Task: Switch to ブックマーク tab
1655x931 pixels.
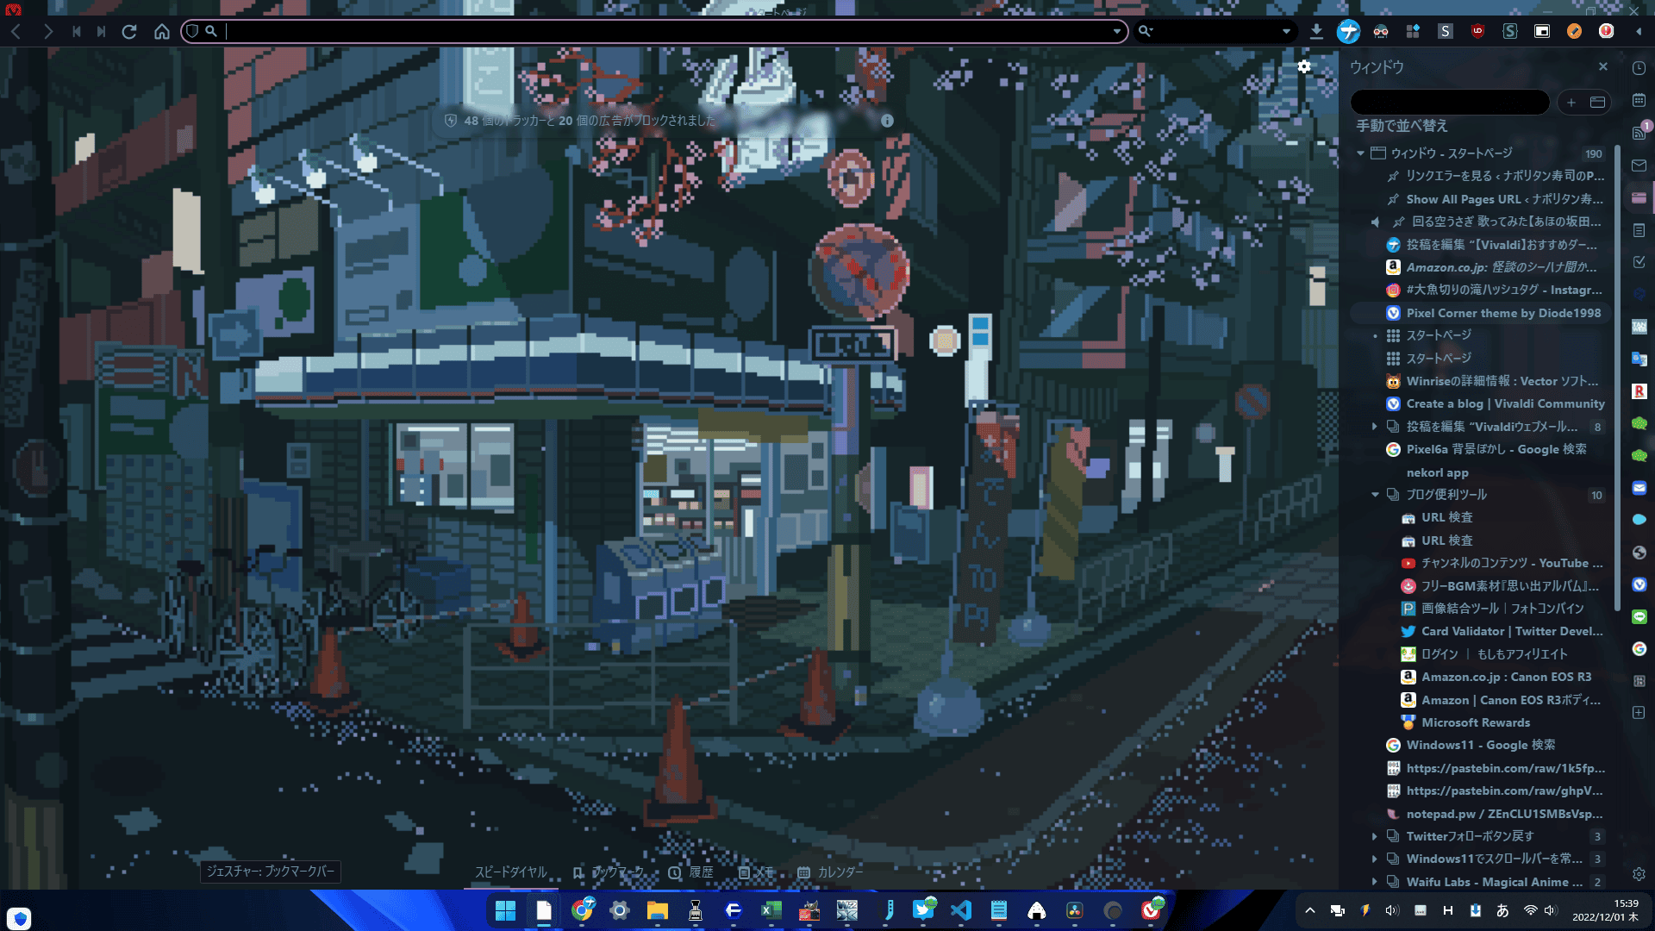Action: 609,872
